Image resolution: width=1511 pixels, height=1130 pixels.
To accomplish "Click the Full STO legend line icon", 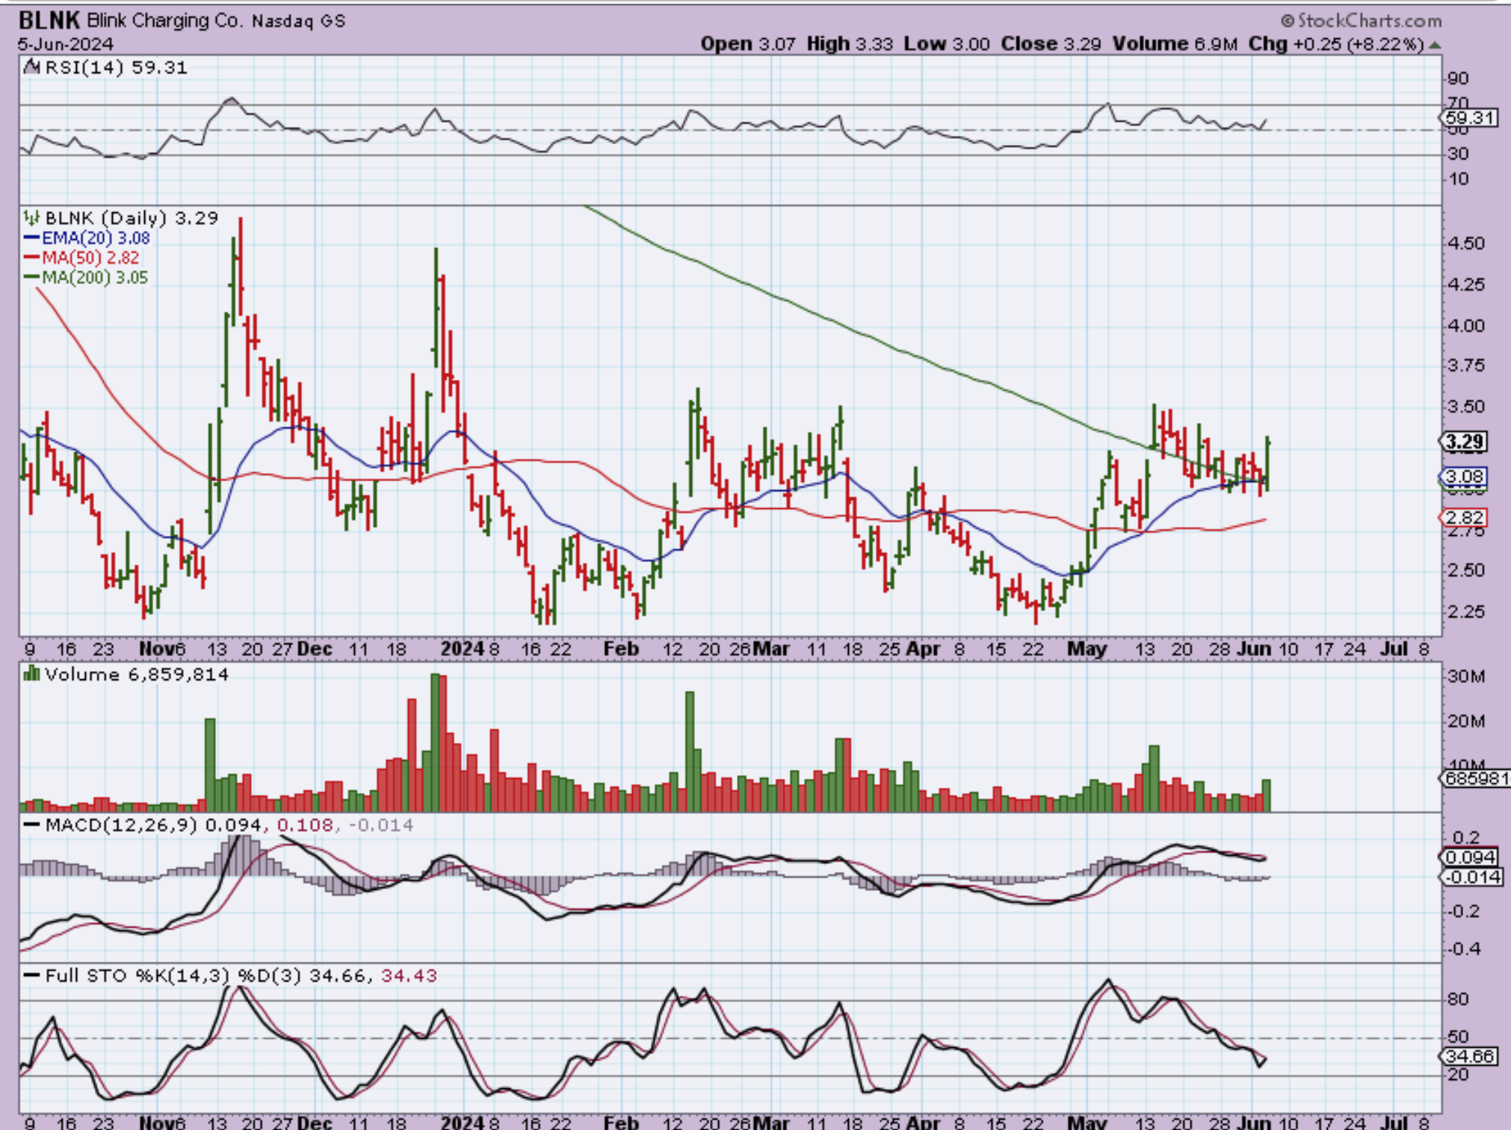I will tap(31, 975).
